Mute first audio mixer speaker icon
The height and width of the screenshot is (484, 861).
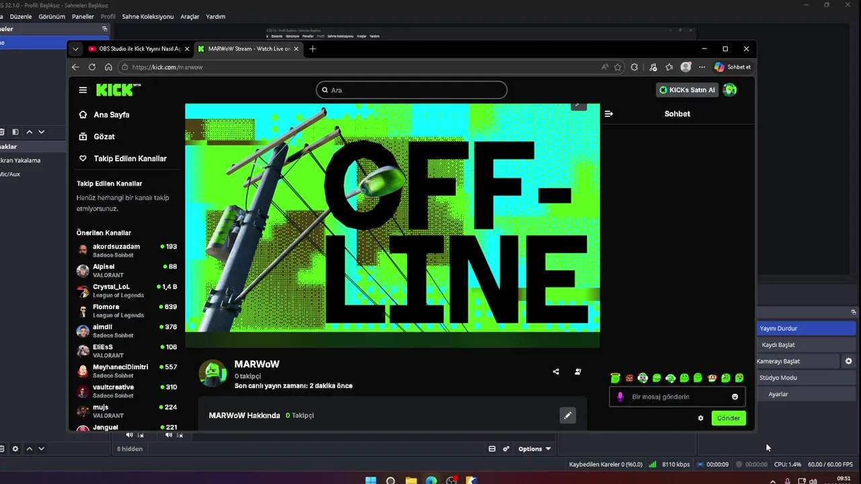pos(129,435)
